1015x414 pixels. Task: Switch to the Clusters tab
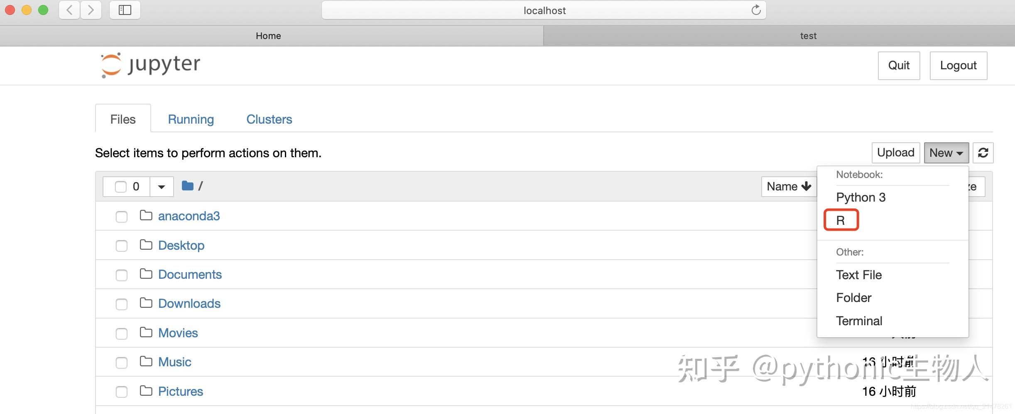click(x=269, y=119)
